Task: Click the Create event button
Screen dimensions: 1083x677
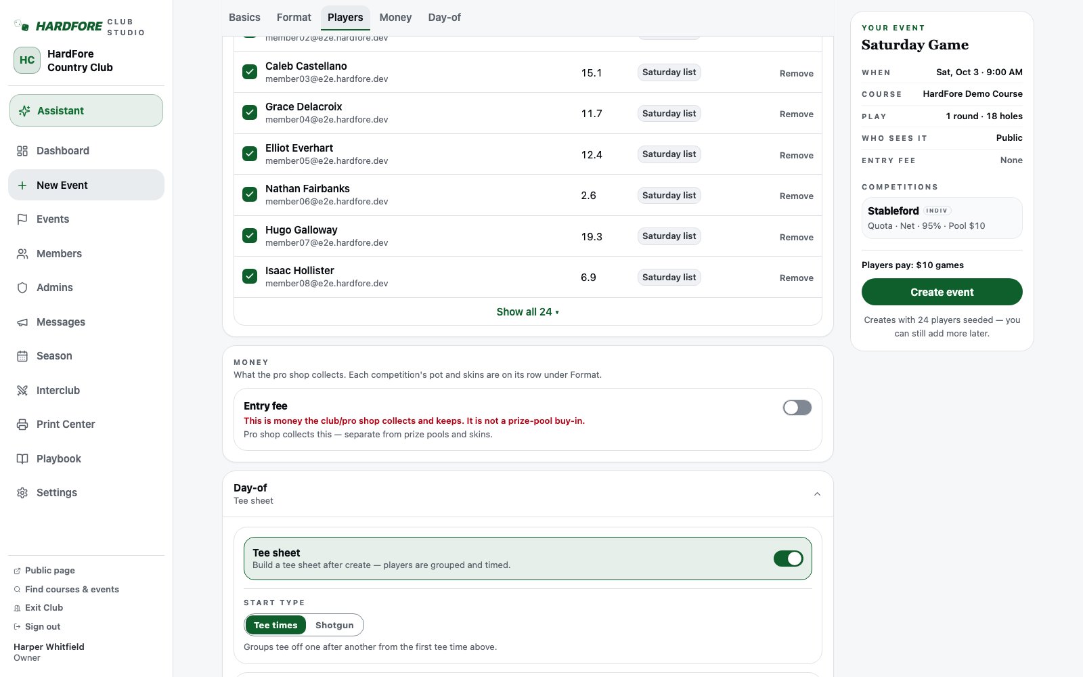Action: tap(942, 292)
